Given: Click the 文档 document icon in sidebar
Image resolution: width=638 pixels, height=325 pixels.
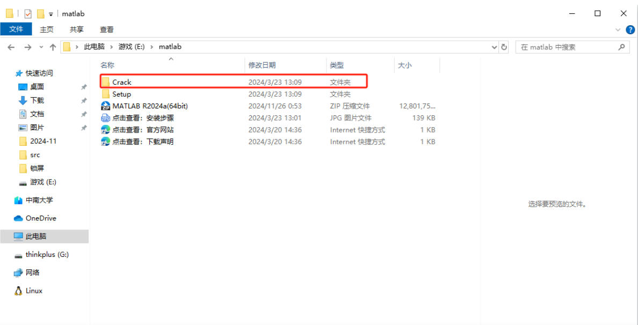Looking at the screenshot, I should click(23, 114).
